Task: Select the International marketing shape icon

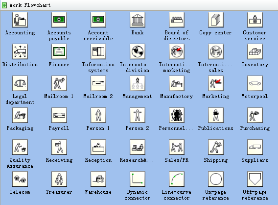Action: tap(177, 51)
